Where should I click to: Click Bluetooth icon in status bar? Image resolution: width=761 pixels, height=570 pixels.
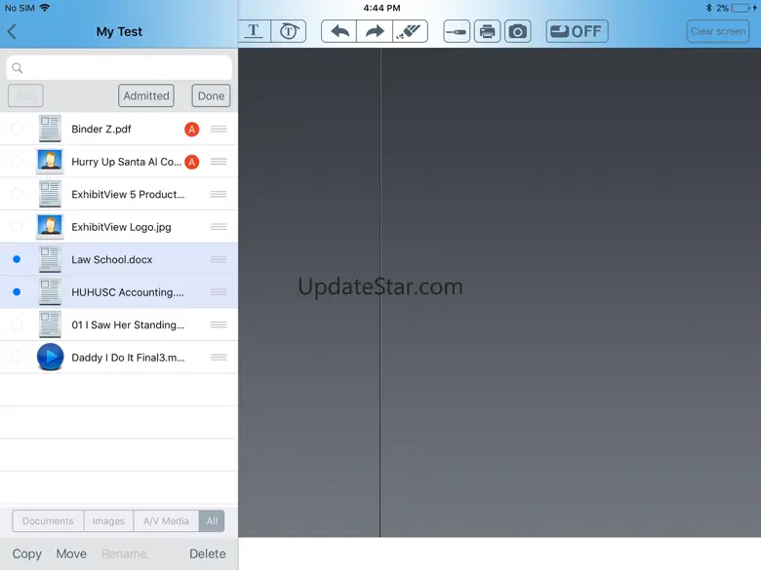708,8
